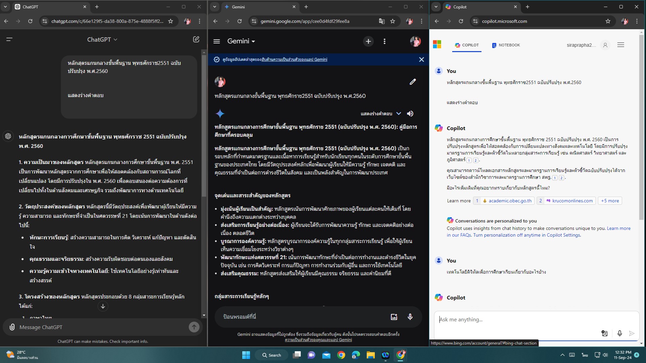Expand Gemini's show drafts chevron
Image resolution: width=646 pixels, height=363 pixels.
point(399,114)
